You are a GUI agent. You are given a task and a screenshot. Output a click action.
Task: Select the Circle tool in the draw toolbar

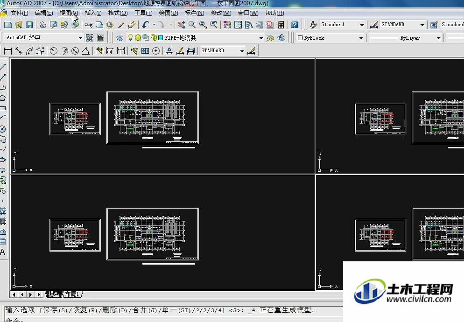[3, 129]
